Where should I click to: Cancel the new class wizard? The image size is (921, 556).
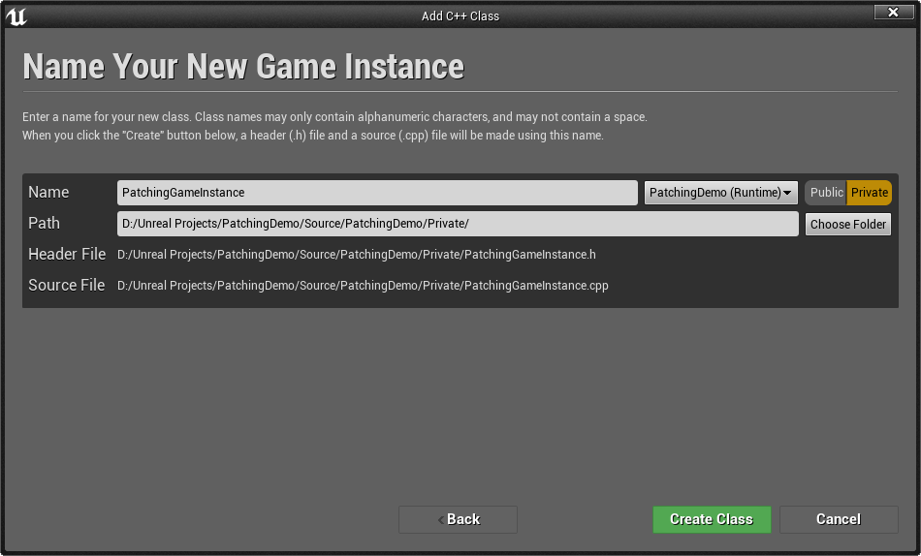click(x=839, y=519)
